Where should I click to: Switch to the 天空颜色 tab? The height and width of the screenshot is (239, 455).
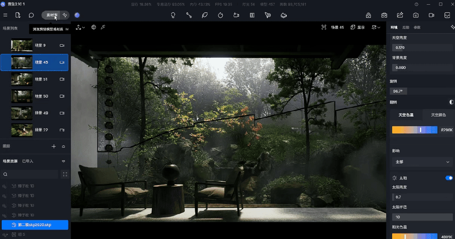click(438, 115)
